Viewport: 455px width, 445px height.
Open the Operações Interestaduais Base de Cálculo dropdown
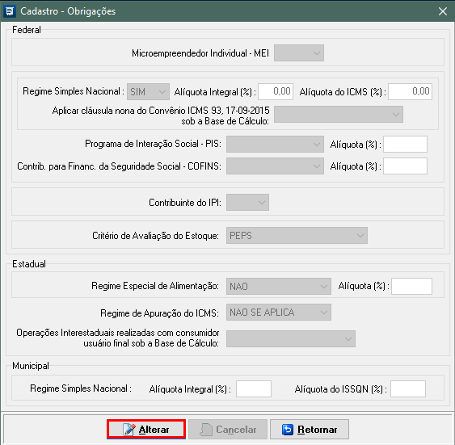click(291, 339)
